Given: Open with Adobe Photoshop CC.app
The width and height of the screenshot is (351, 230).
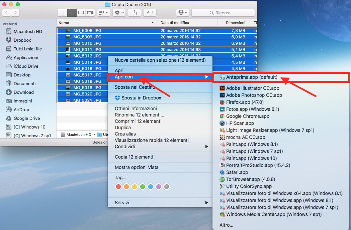Looking at the screenshot, I should point(281,95).
